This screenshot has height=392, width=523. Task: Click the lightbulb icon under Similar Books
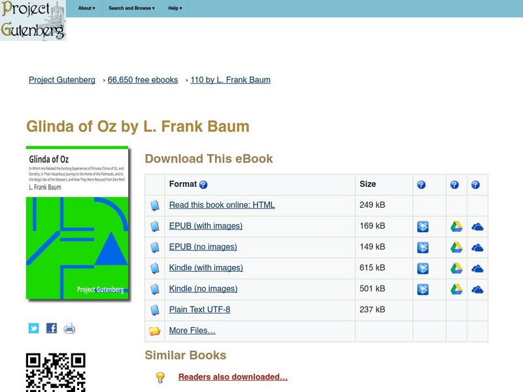(160, 378)
